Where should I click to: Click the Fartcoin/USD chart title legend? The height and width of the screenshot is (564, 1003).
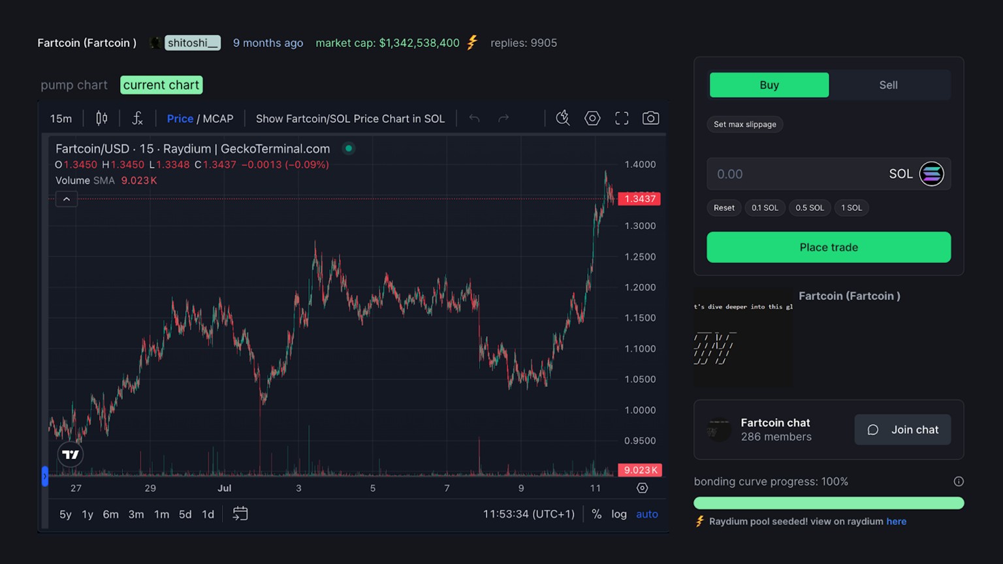(193, 149)
